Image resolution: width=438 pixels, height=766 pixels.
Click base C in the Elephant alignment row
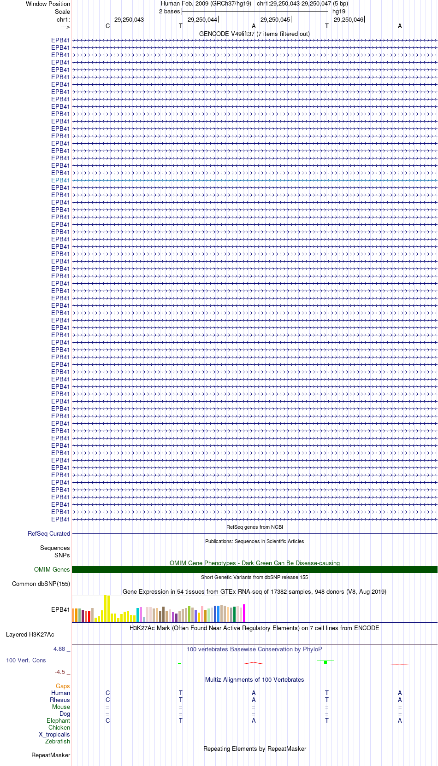click(108, 721)
